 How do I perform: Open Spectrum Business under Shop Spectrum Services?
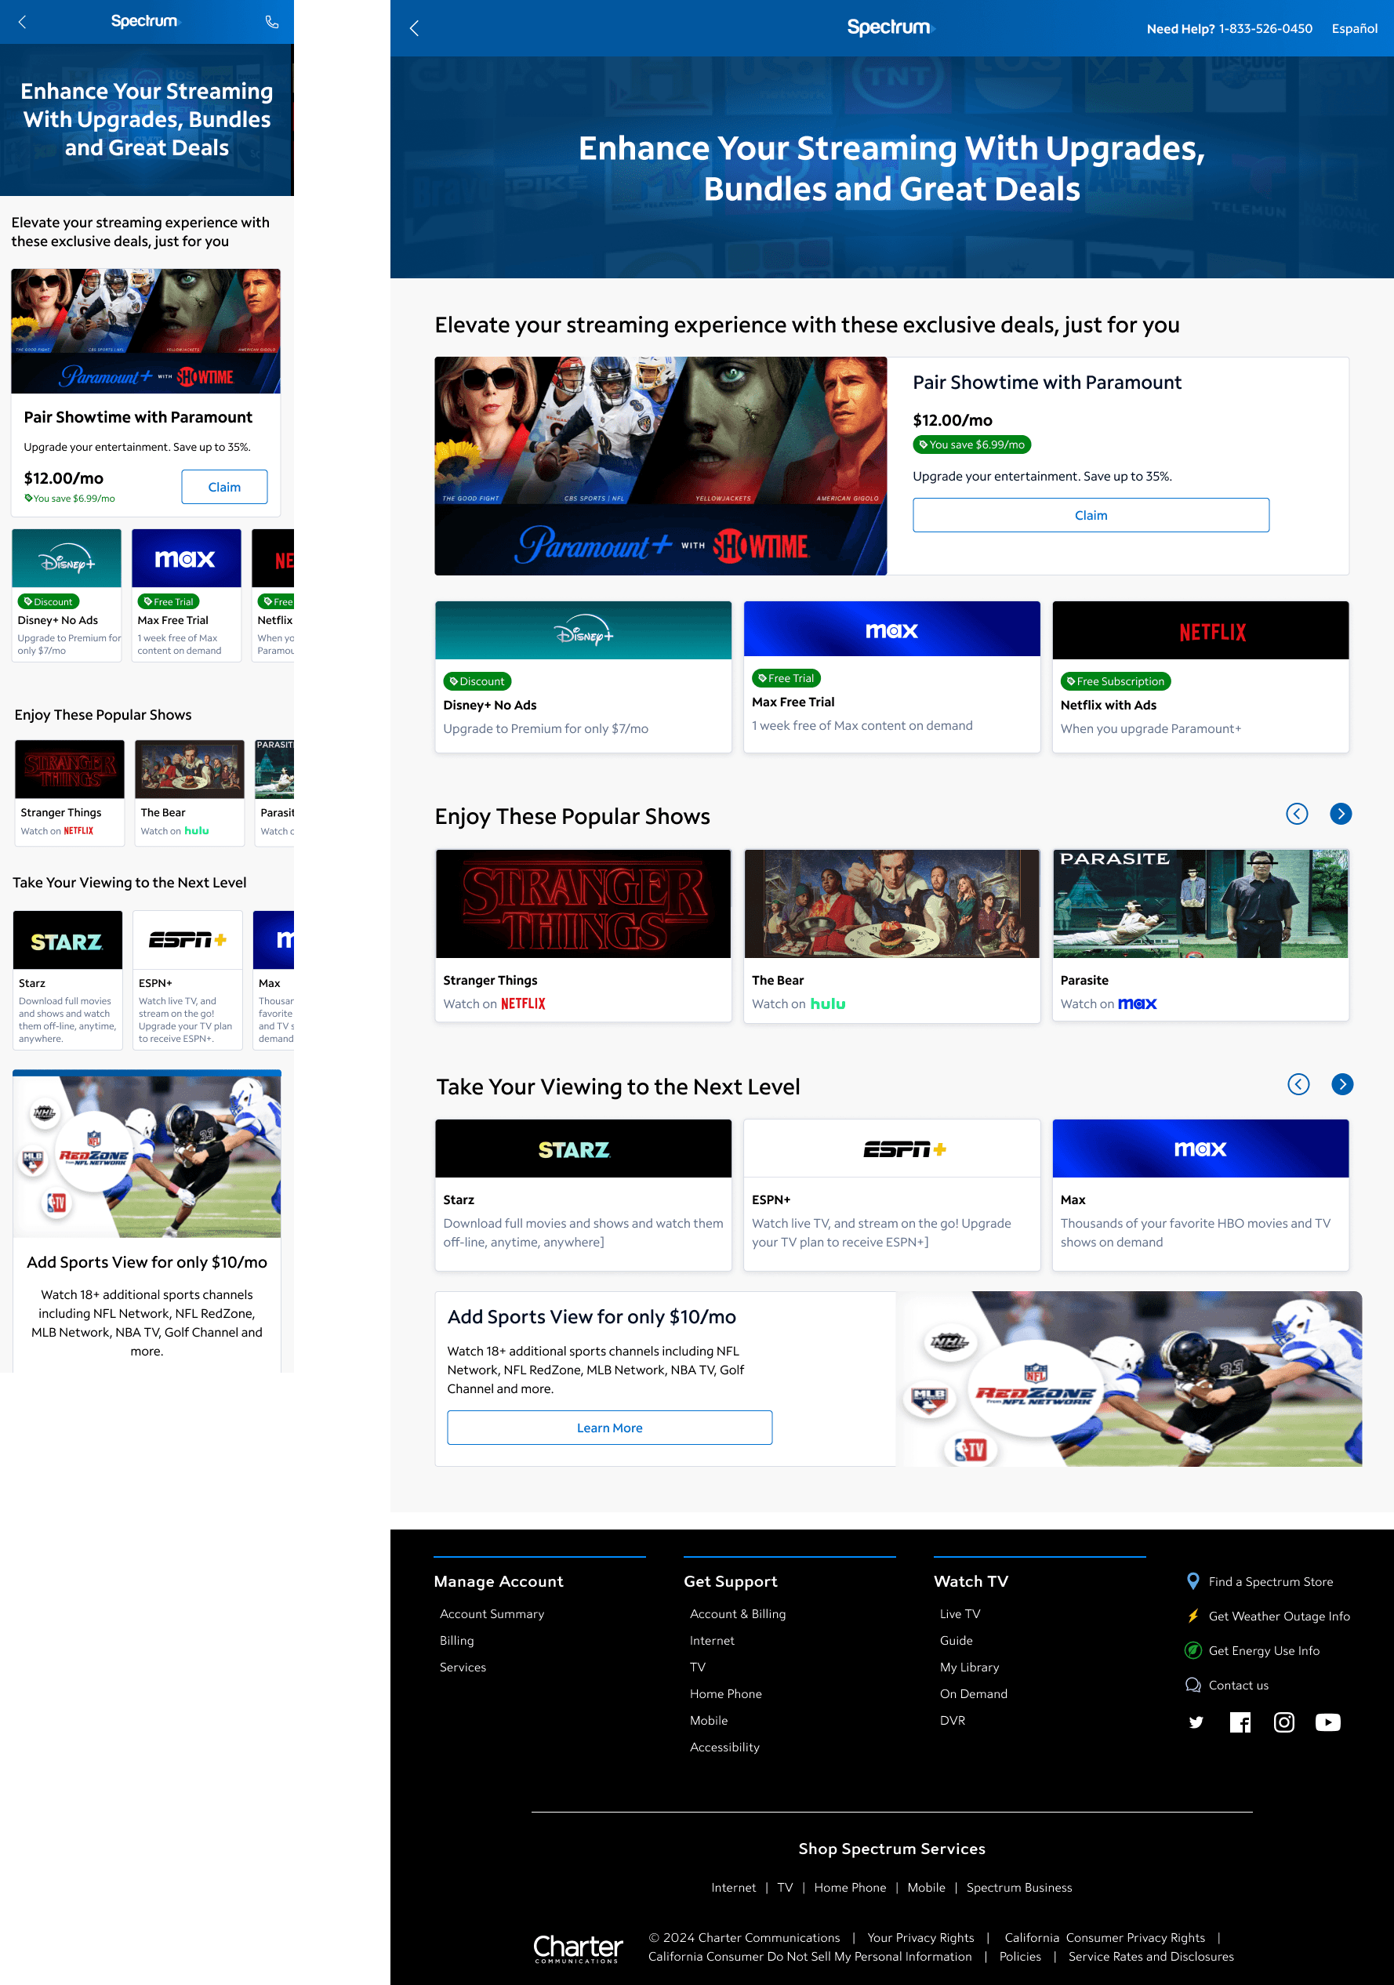[x=1018, y=1887]
